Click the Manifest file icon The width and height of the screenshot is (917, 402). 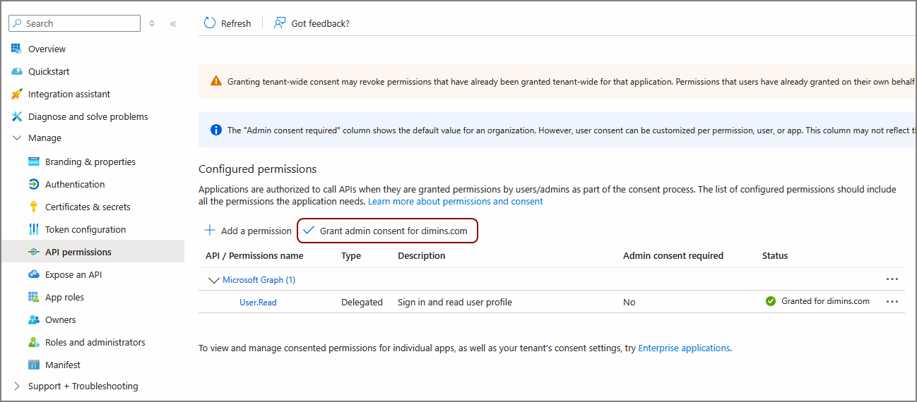(x=33, y=365)
